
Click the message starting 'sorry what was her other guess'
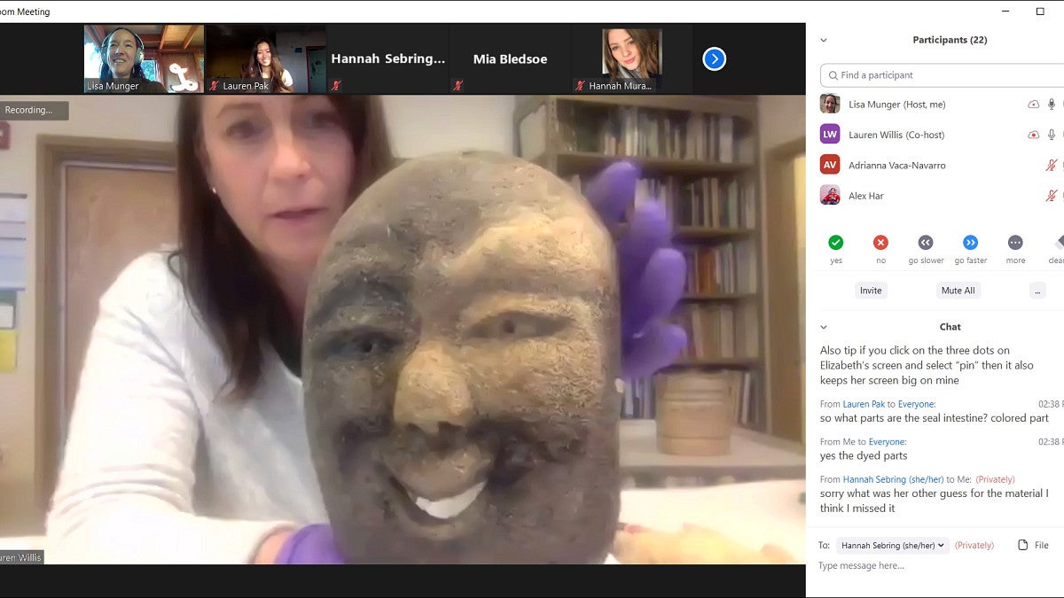[x=935, y=501]
